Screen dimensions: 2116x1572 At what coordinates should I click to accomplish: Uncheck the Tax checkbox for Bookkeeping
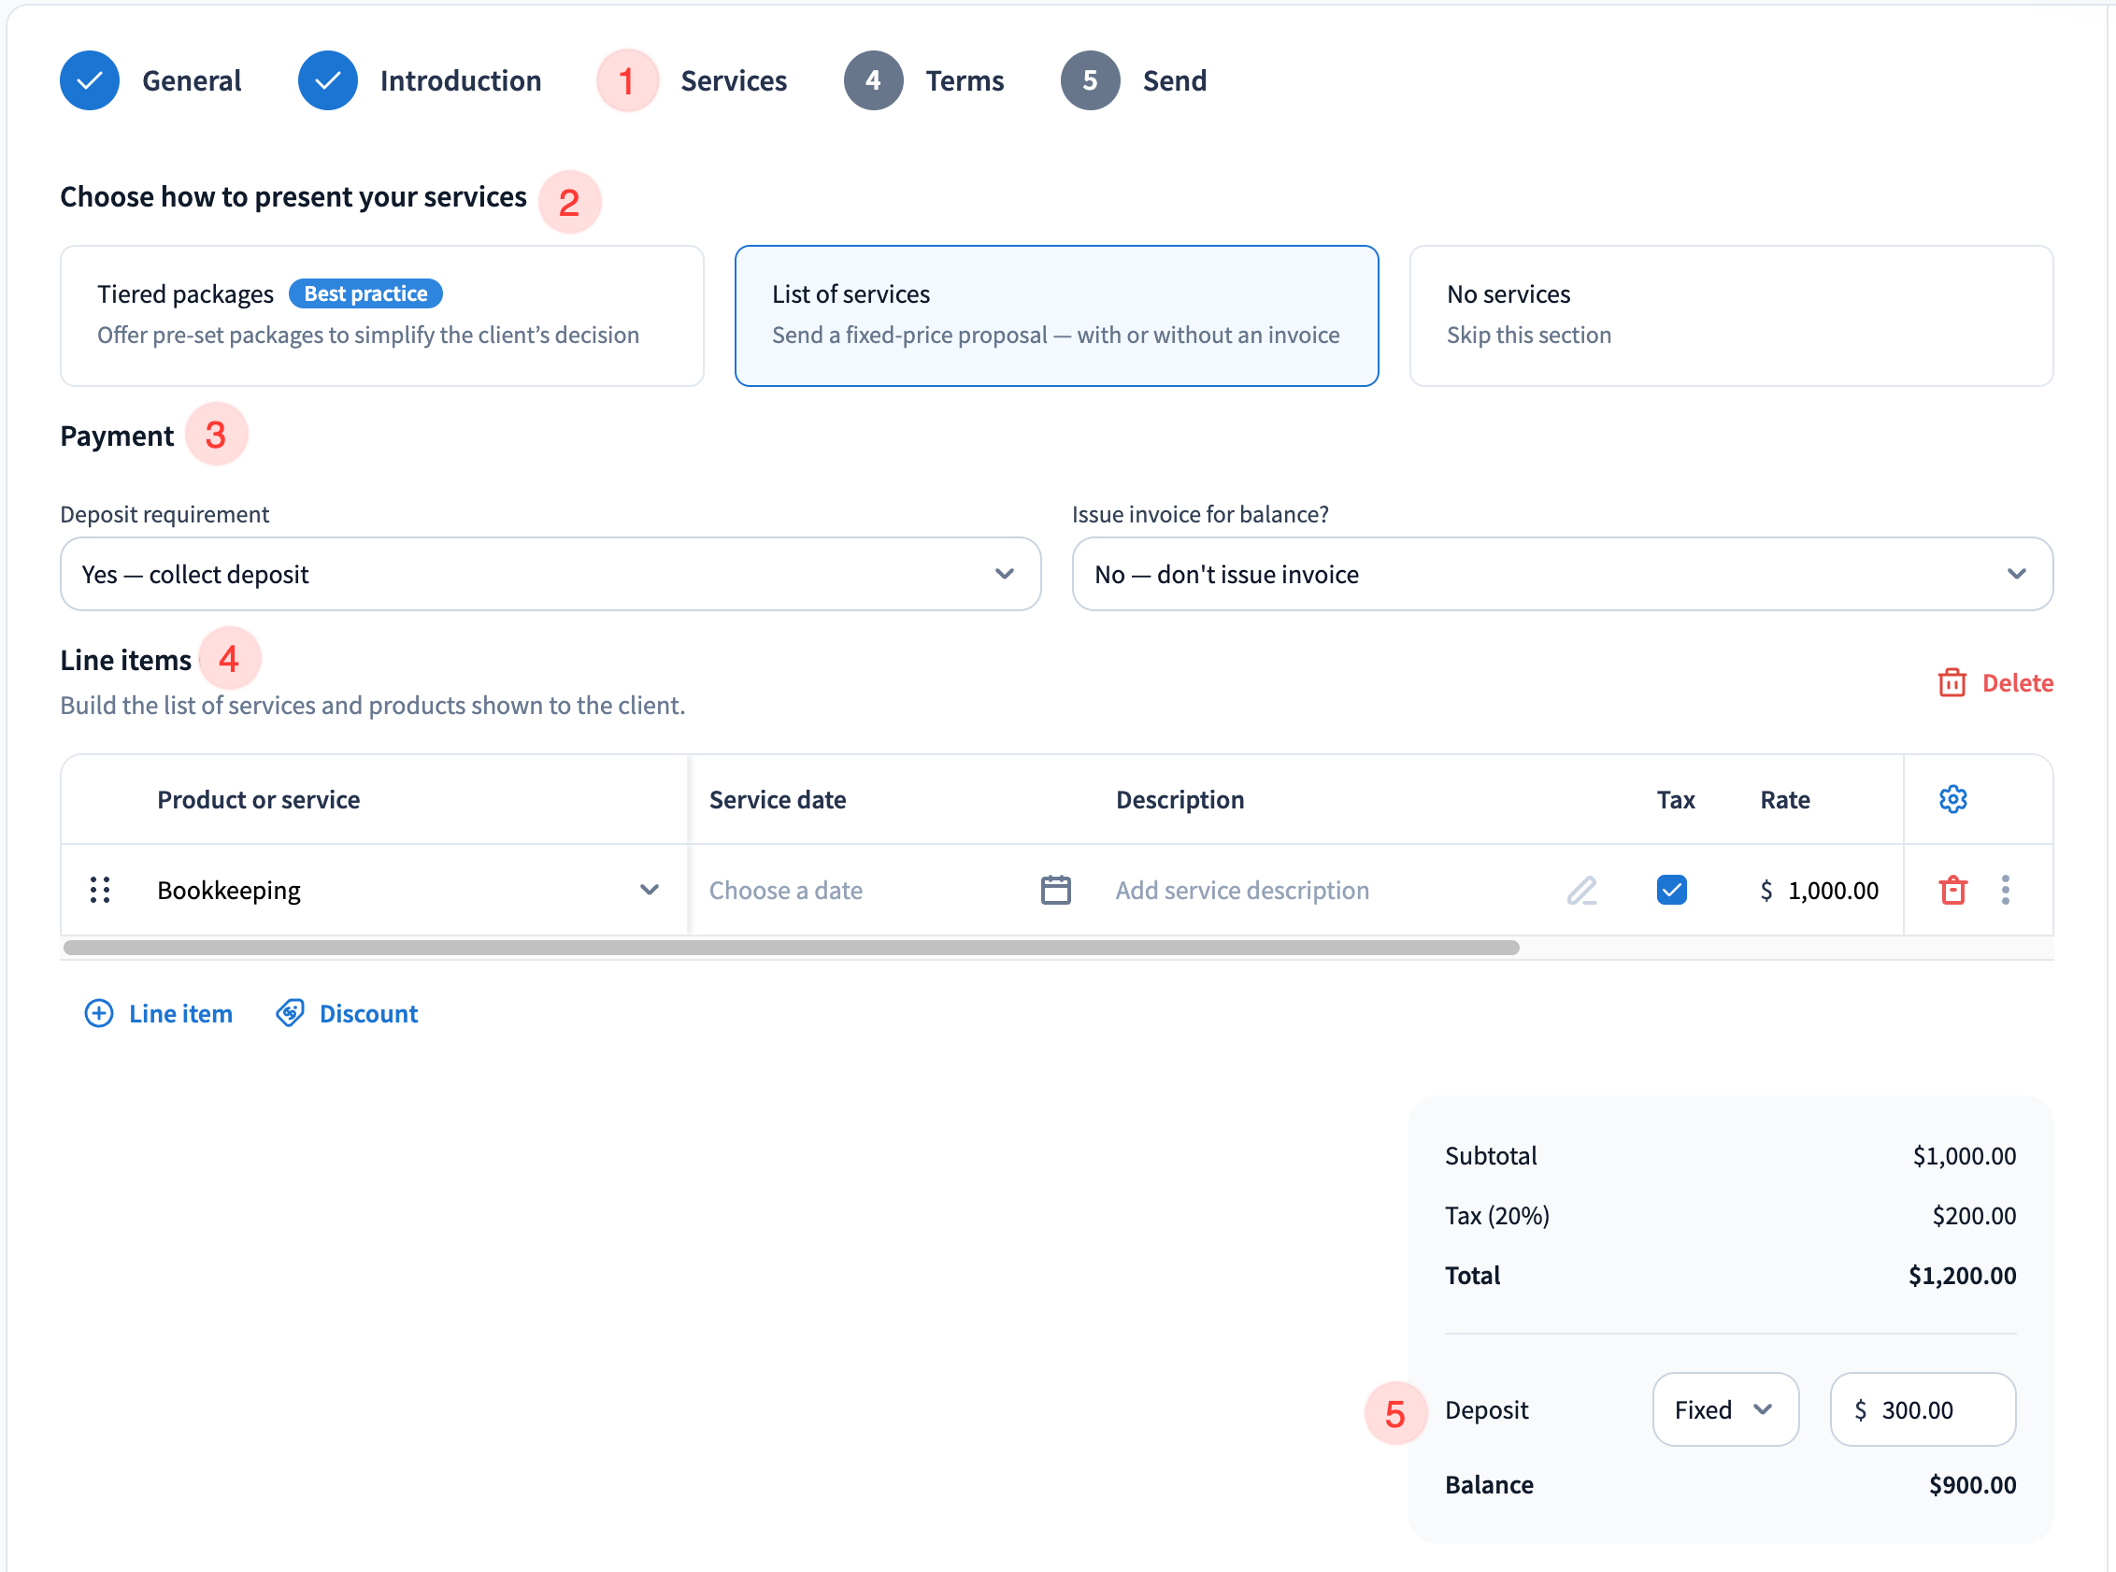click(1672, 890)
